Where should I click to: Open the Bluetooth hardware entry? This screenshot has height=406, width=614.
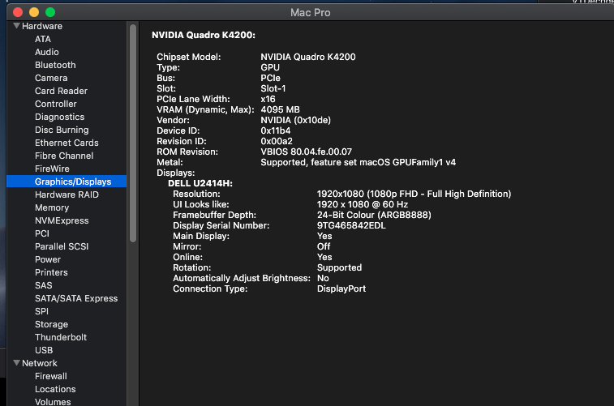click(55, 65)
